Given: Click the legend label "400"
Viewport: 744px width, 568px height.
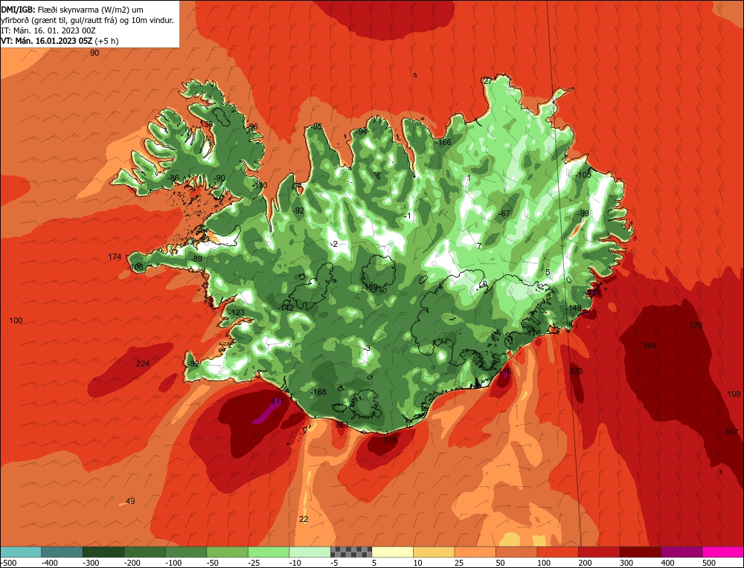Looking at the screenshot, I should pyautogui.click(x=667, y=563).
